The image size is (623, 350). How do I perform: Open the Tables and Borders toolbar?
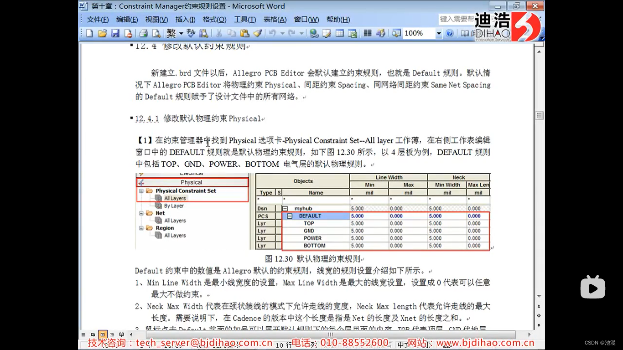pos(327,33)
